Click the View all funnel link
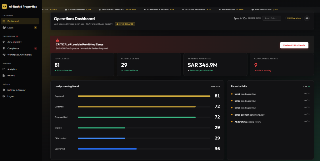 pyautogui.click(x=215, y=87)
